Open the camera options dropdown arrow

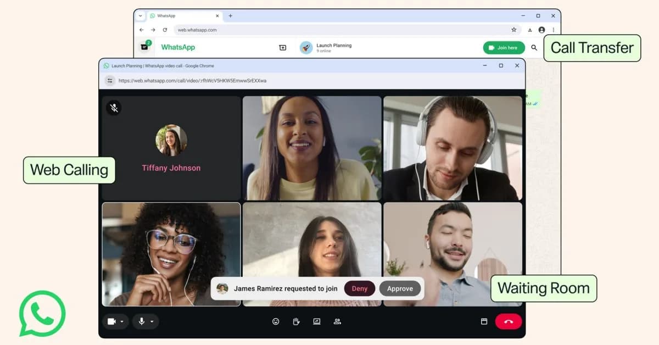point(122,321)
